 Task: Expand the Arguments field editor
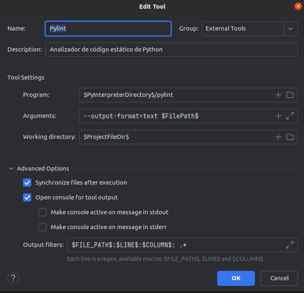(290, 116)
